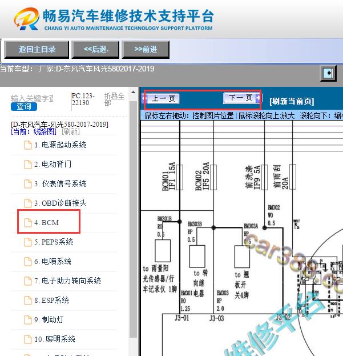Click the document icon beside 仪表信号系统
This screenshot has height=356, width=343.
coord(28,184)
